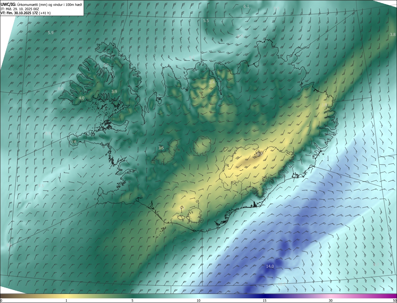Viewport: 397px width, 303px height.
Task: Click the 3.5 value in west-central Iceland
Action: coord(161,148)
